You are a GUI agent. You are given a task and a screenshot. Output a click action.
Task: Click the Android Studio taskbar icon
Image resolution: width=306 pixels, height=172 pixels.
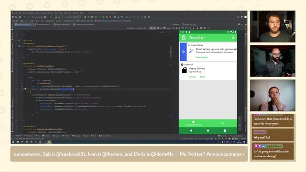tap(49, 142)
